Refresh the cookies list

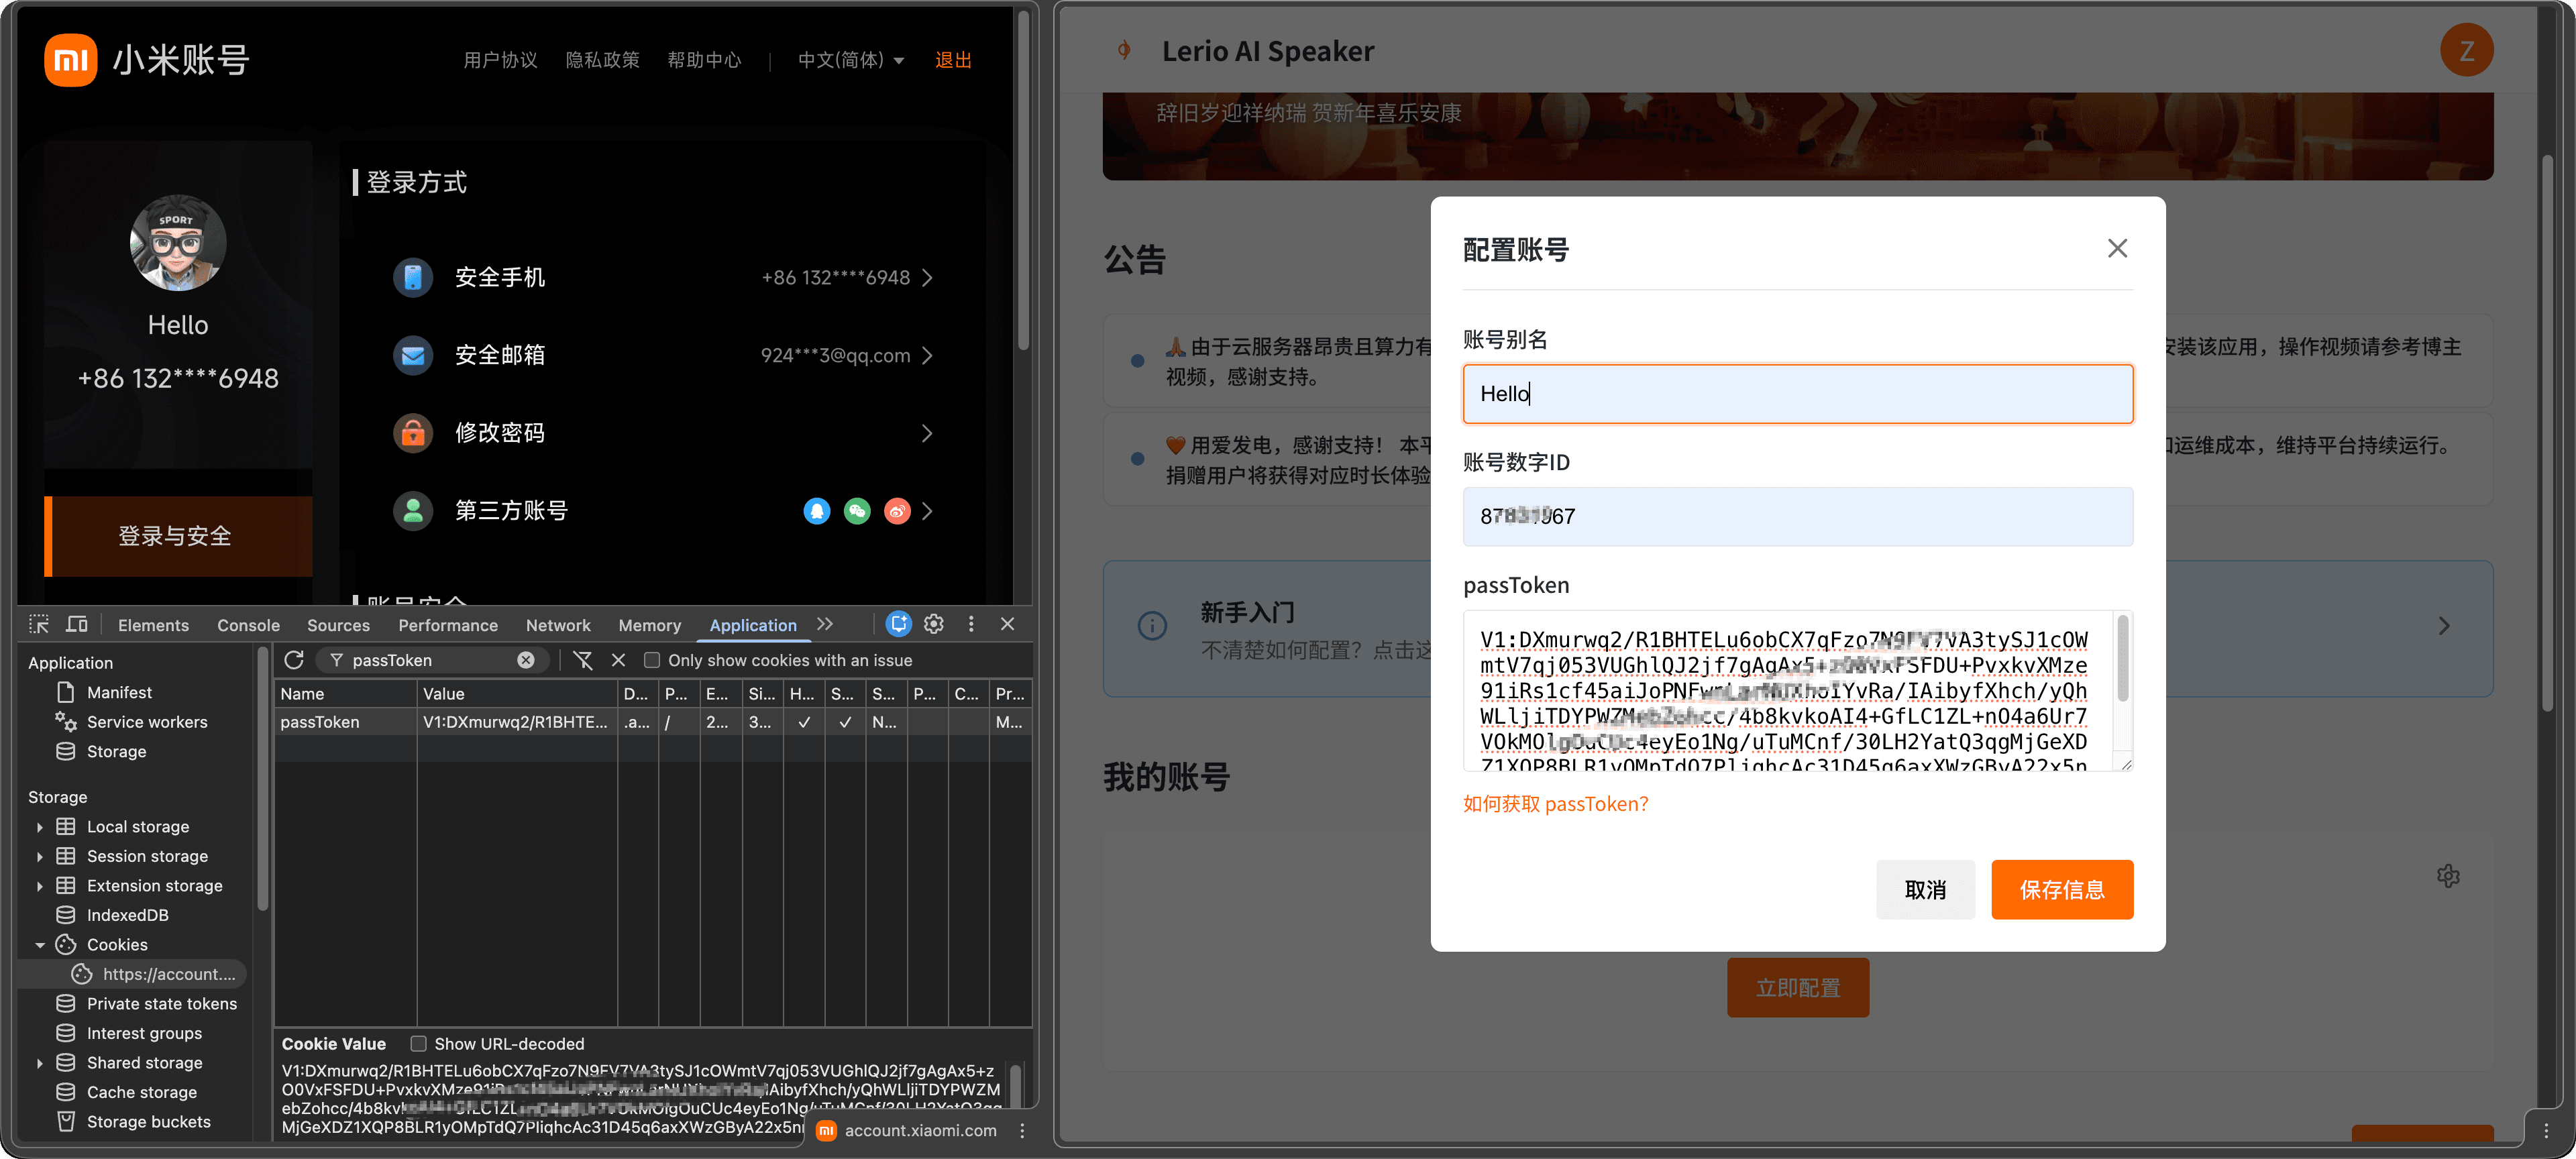point(294,660)
